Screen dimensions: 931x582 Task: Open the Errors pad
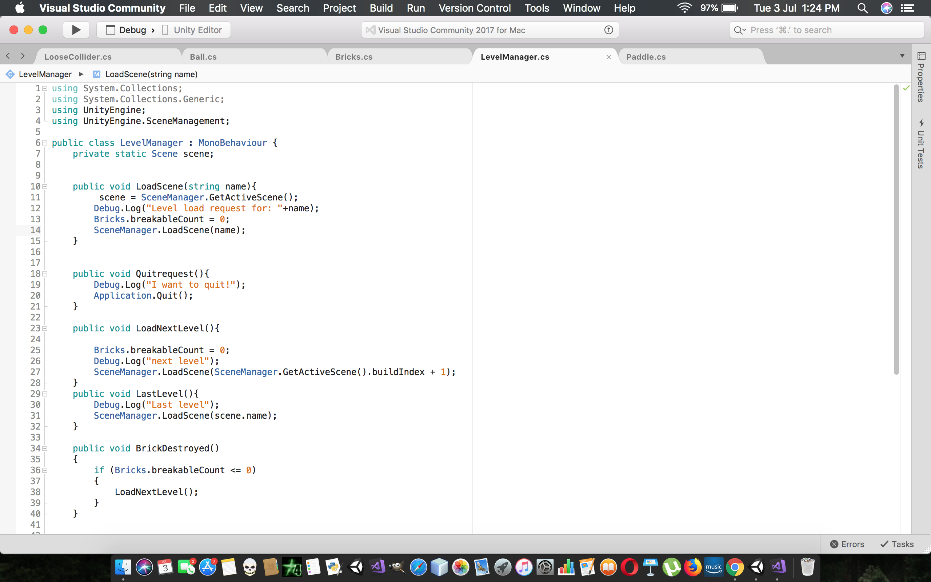click(x=847, y=544)
